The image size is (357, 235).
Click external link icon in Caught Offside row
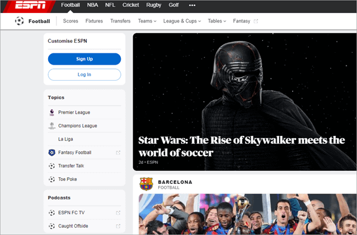[118, 226]
